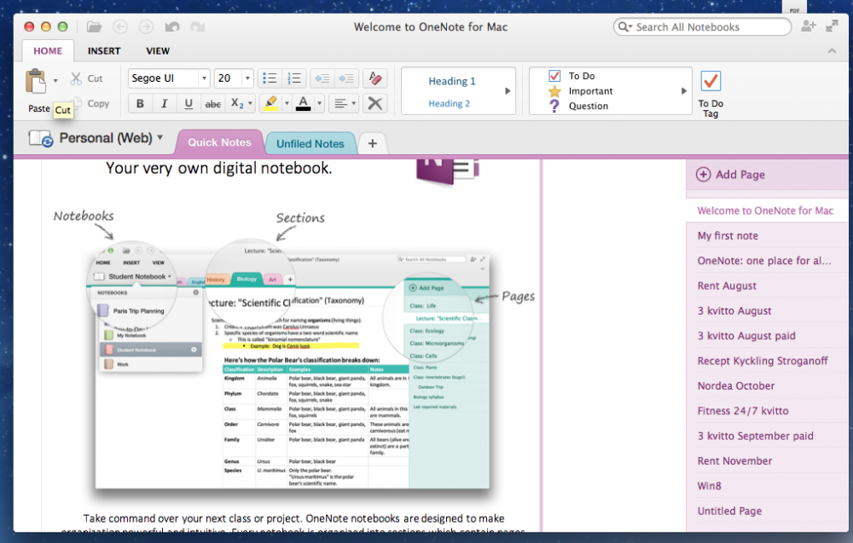Open the Quick Notes section tab
The image size is (853, 543).
pos(220,142)
